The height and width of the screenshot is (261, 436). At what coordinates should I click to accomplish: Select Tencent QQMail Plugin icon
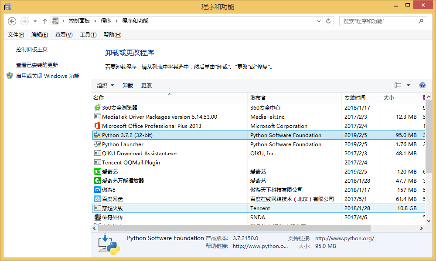tap(97, 162)
